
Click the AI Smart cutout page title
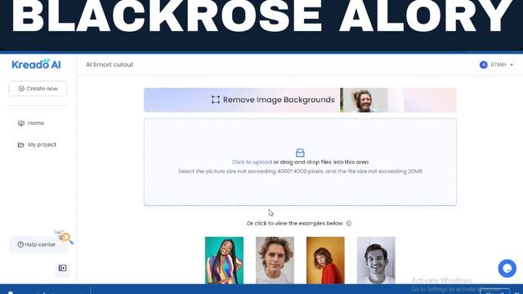tap(110, 65)
